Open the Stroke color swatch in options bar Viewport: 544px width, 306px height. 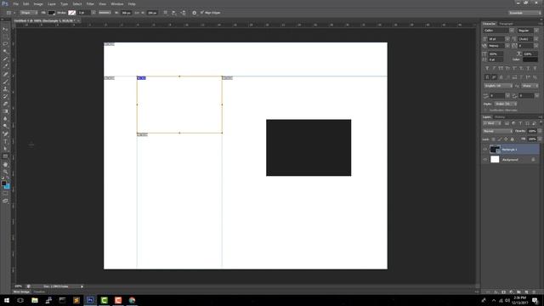(71, 13)
